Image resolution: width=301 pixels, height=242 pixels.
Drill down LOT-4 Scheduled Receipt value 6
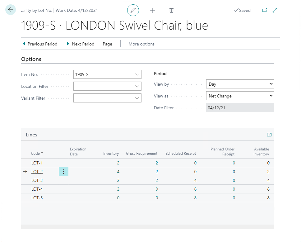point(195,189)
